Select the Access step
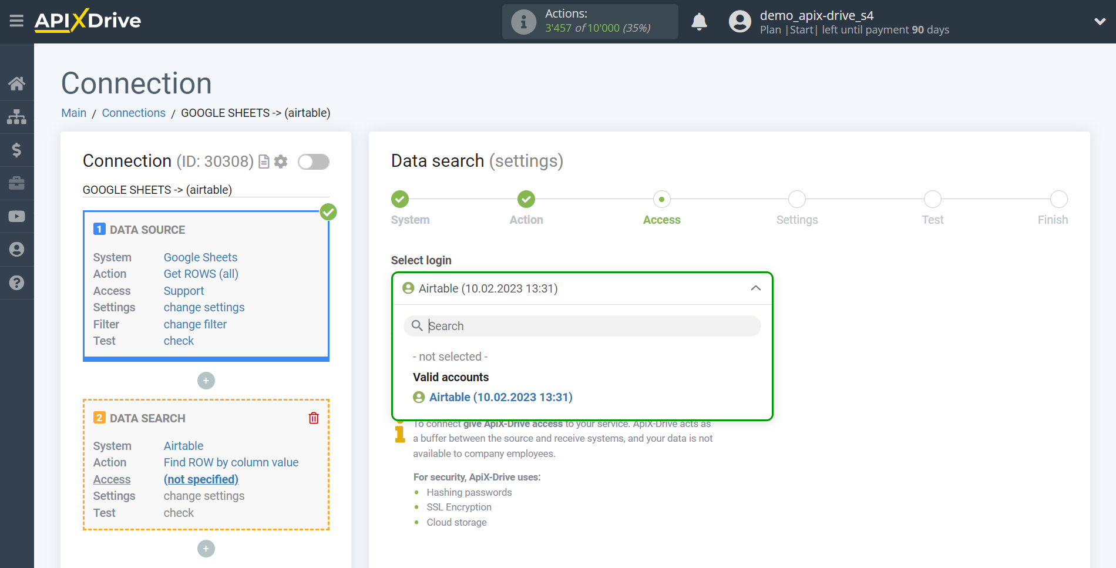This screenshot has width=1116, height=568. pos(662,200)
